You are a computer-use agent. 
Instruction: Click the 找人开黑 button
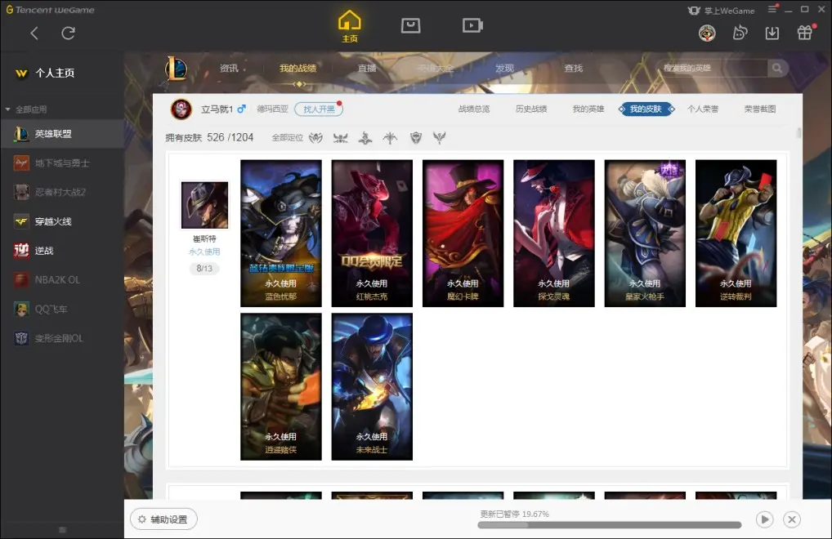319,109
